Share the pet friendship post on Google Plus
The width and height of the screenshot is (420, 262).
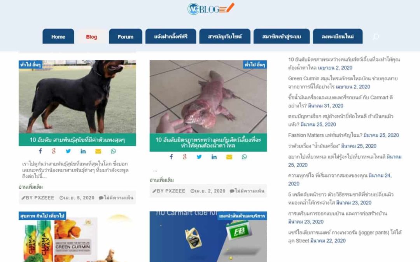point(185,157)
